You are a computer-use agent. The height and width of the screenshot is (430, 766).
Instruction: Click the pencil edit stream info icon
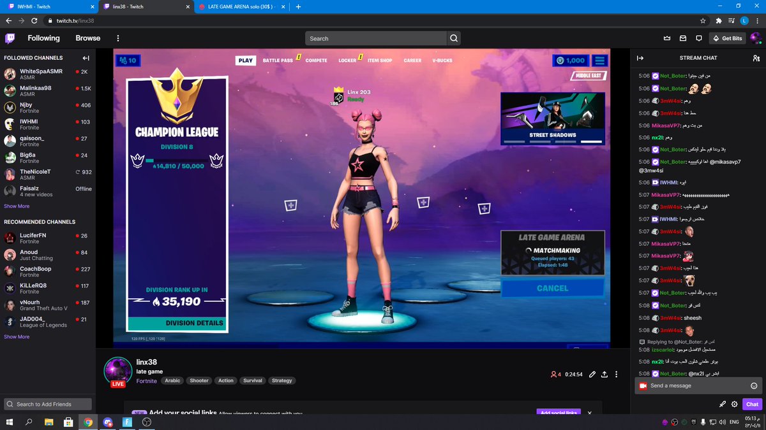coord(592,375)
